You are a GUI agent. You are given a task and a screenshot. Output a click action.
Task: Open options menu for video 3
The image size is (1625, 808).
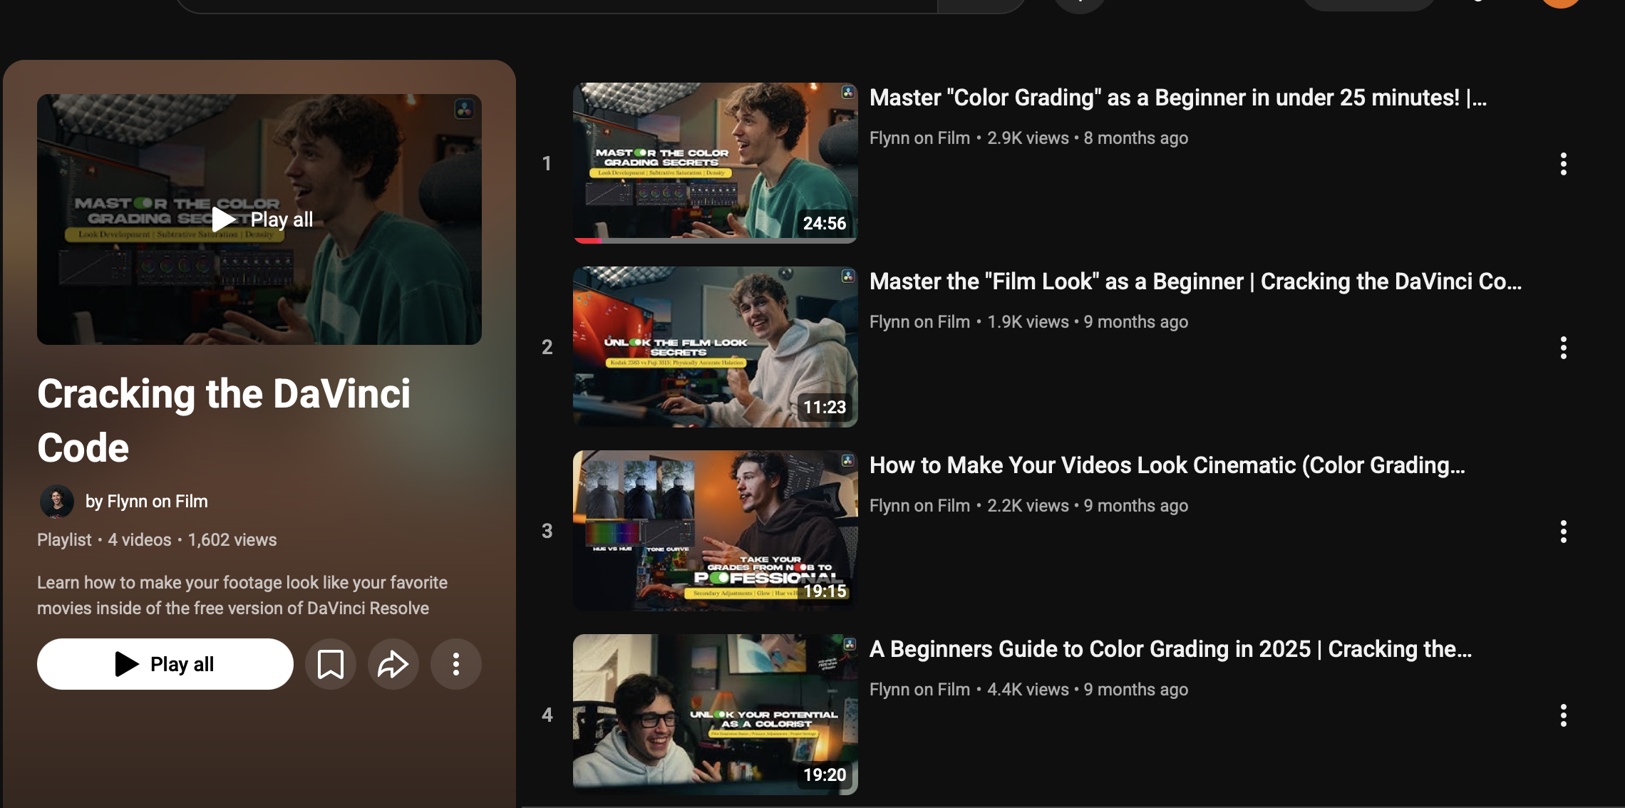click(x=1563, y=532)
